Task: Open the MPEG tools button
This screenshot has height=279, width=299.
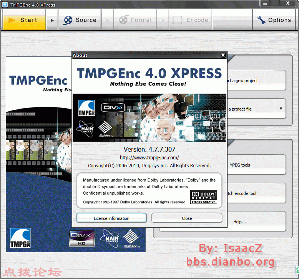Action: 256,165
